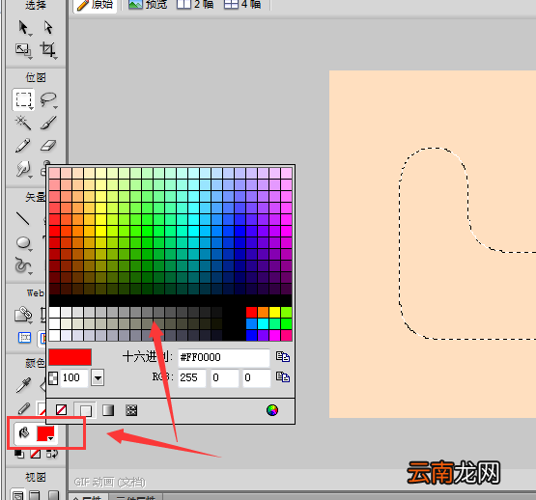Pick the Lasso tool
The height and width of the screenshot is (500, 536).
coord(48,99)
